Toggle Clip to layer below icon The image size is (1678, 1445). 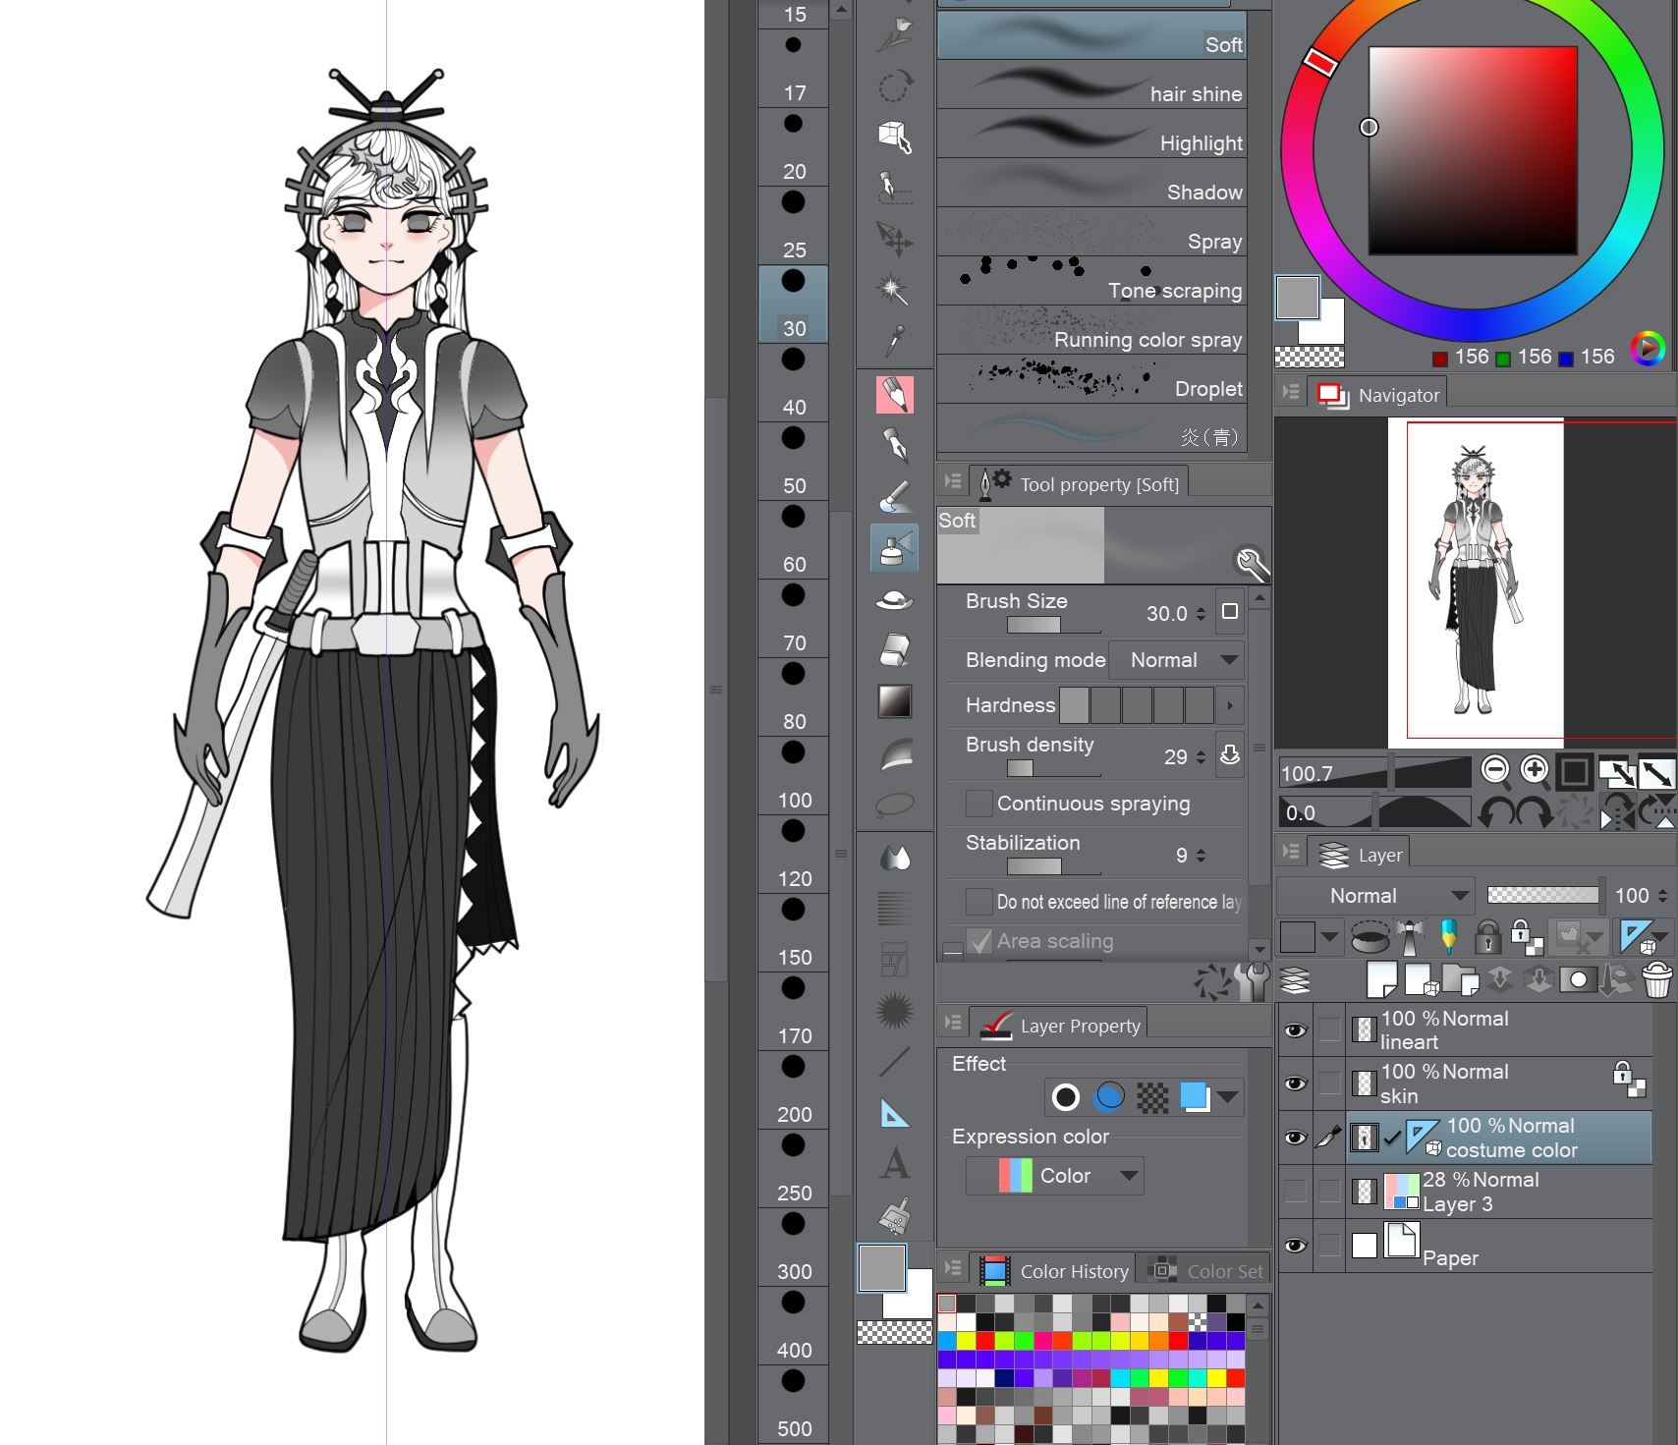pyautogui.click(x=1370, y=937)
